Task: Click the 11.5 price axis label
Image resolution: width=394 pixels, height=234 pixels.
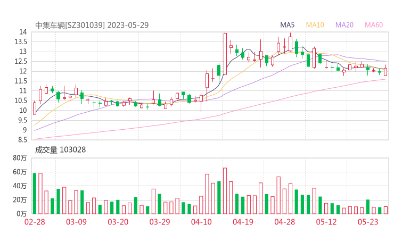Action: point(21,81)
